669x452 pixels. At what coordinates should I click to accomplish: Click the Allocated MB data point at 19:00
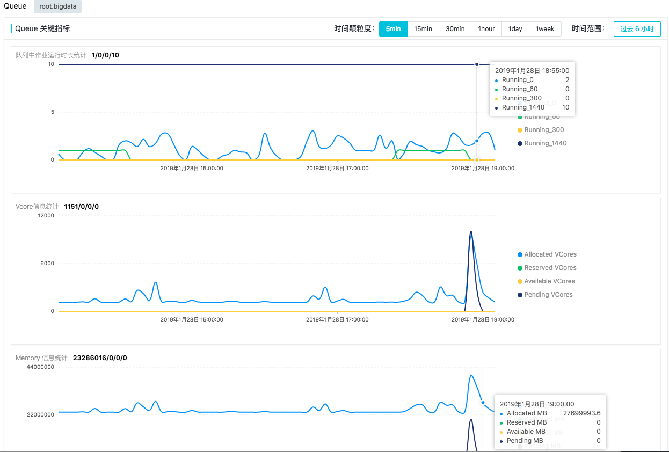point(483,402)
